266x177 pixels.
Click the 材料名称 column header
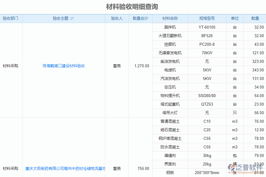tap(170, 18)
